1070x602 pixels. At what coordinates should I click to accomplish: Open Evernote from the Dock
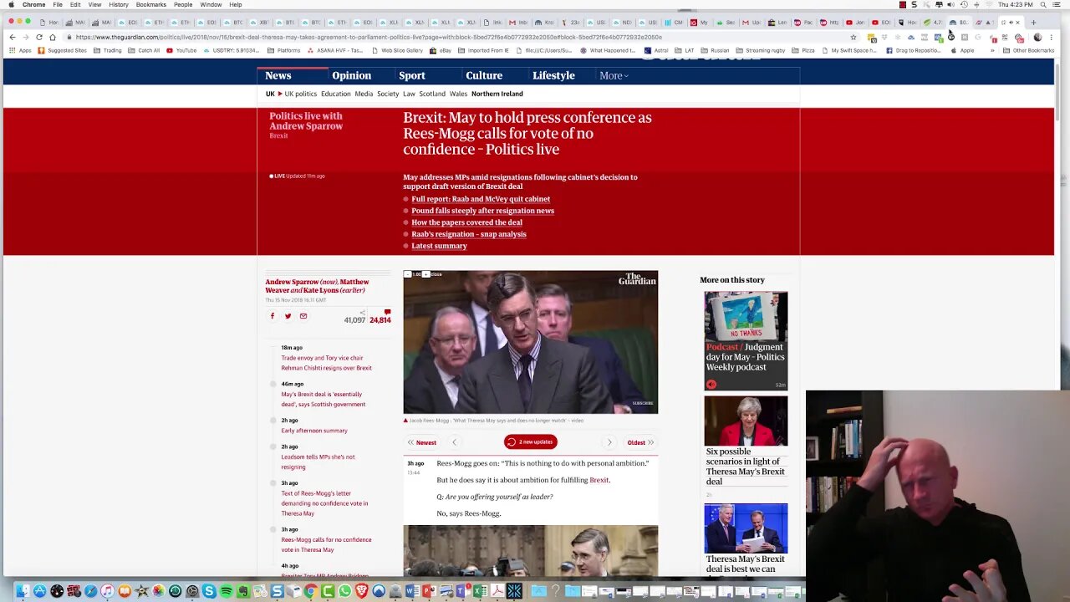click(x=243, y=591)
